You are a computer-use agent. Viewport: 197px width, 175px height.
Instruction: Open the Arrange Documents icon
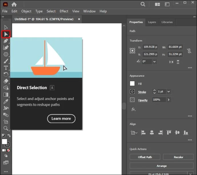pyautogui.click(x=157, y=5)
